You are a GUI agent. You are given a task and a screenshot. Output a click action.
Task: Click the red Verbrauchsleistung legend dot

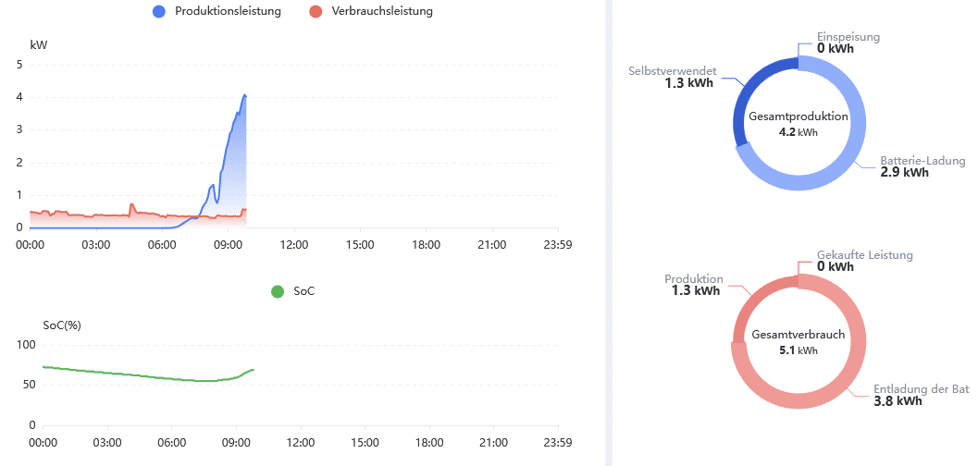tap(316, 11)
